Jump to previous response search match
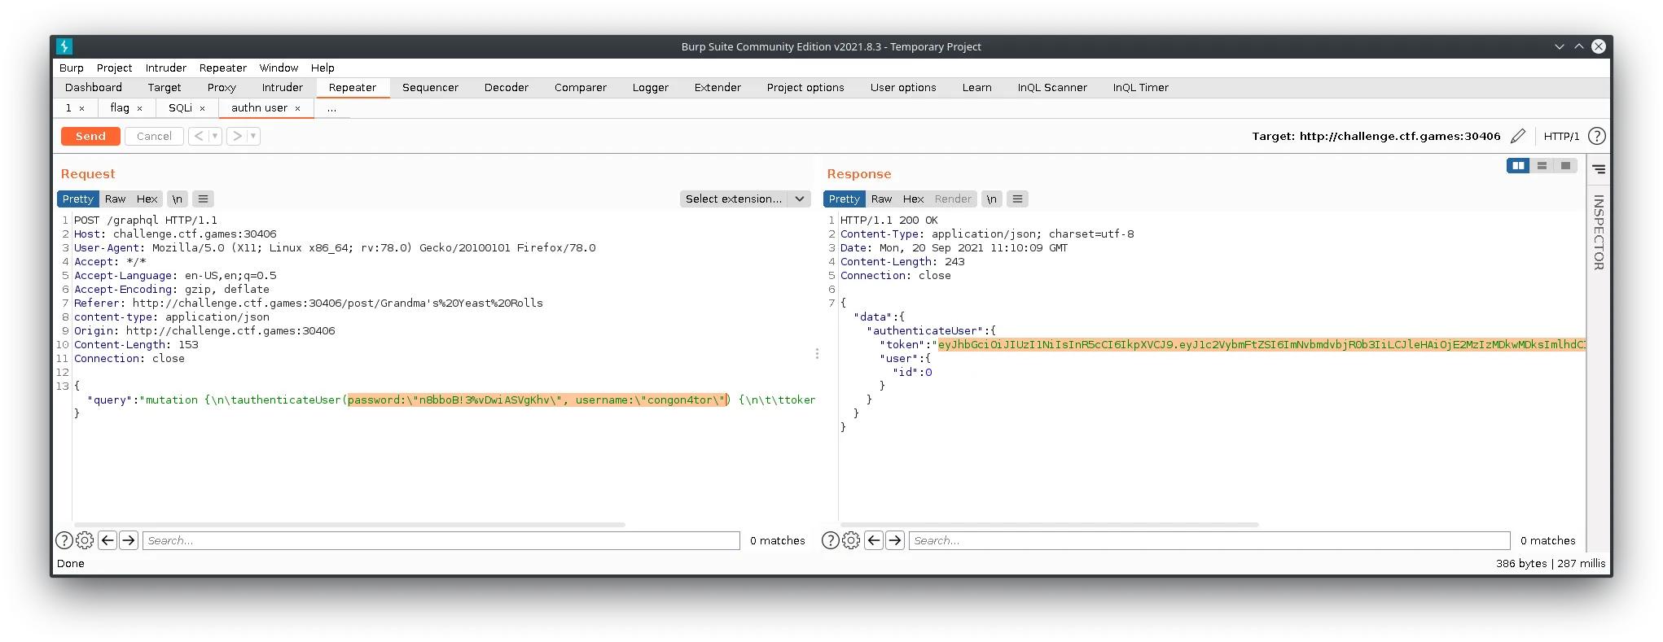 [874, 540]
